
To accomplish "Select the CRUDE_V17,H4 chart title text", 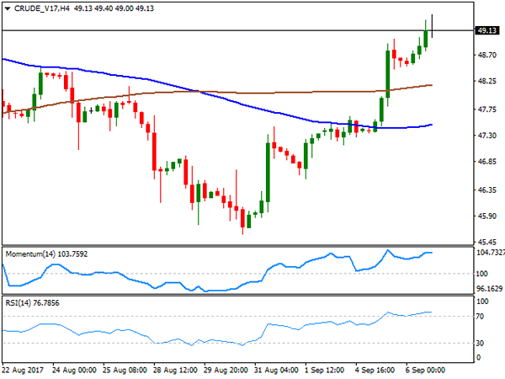I will pos(42,8).
